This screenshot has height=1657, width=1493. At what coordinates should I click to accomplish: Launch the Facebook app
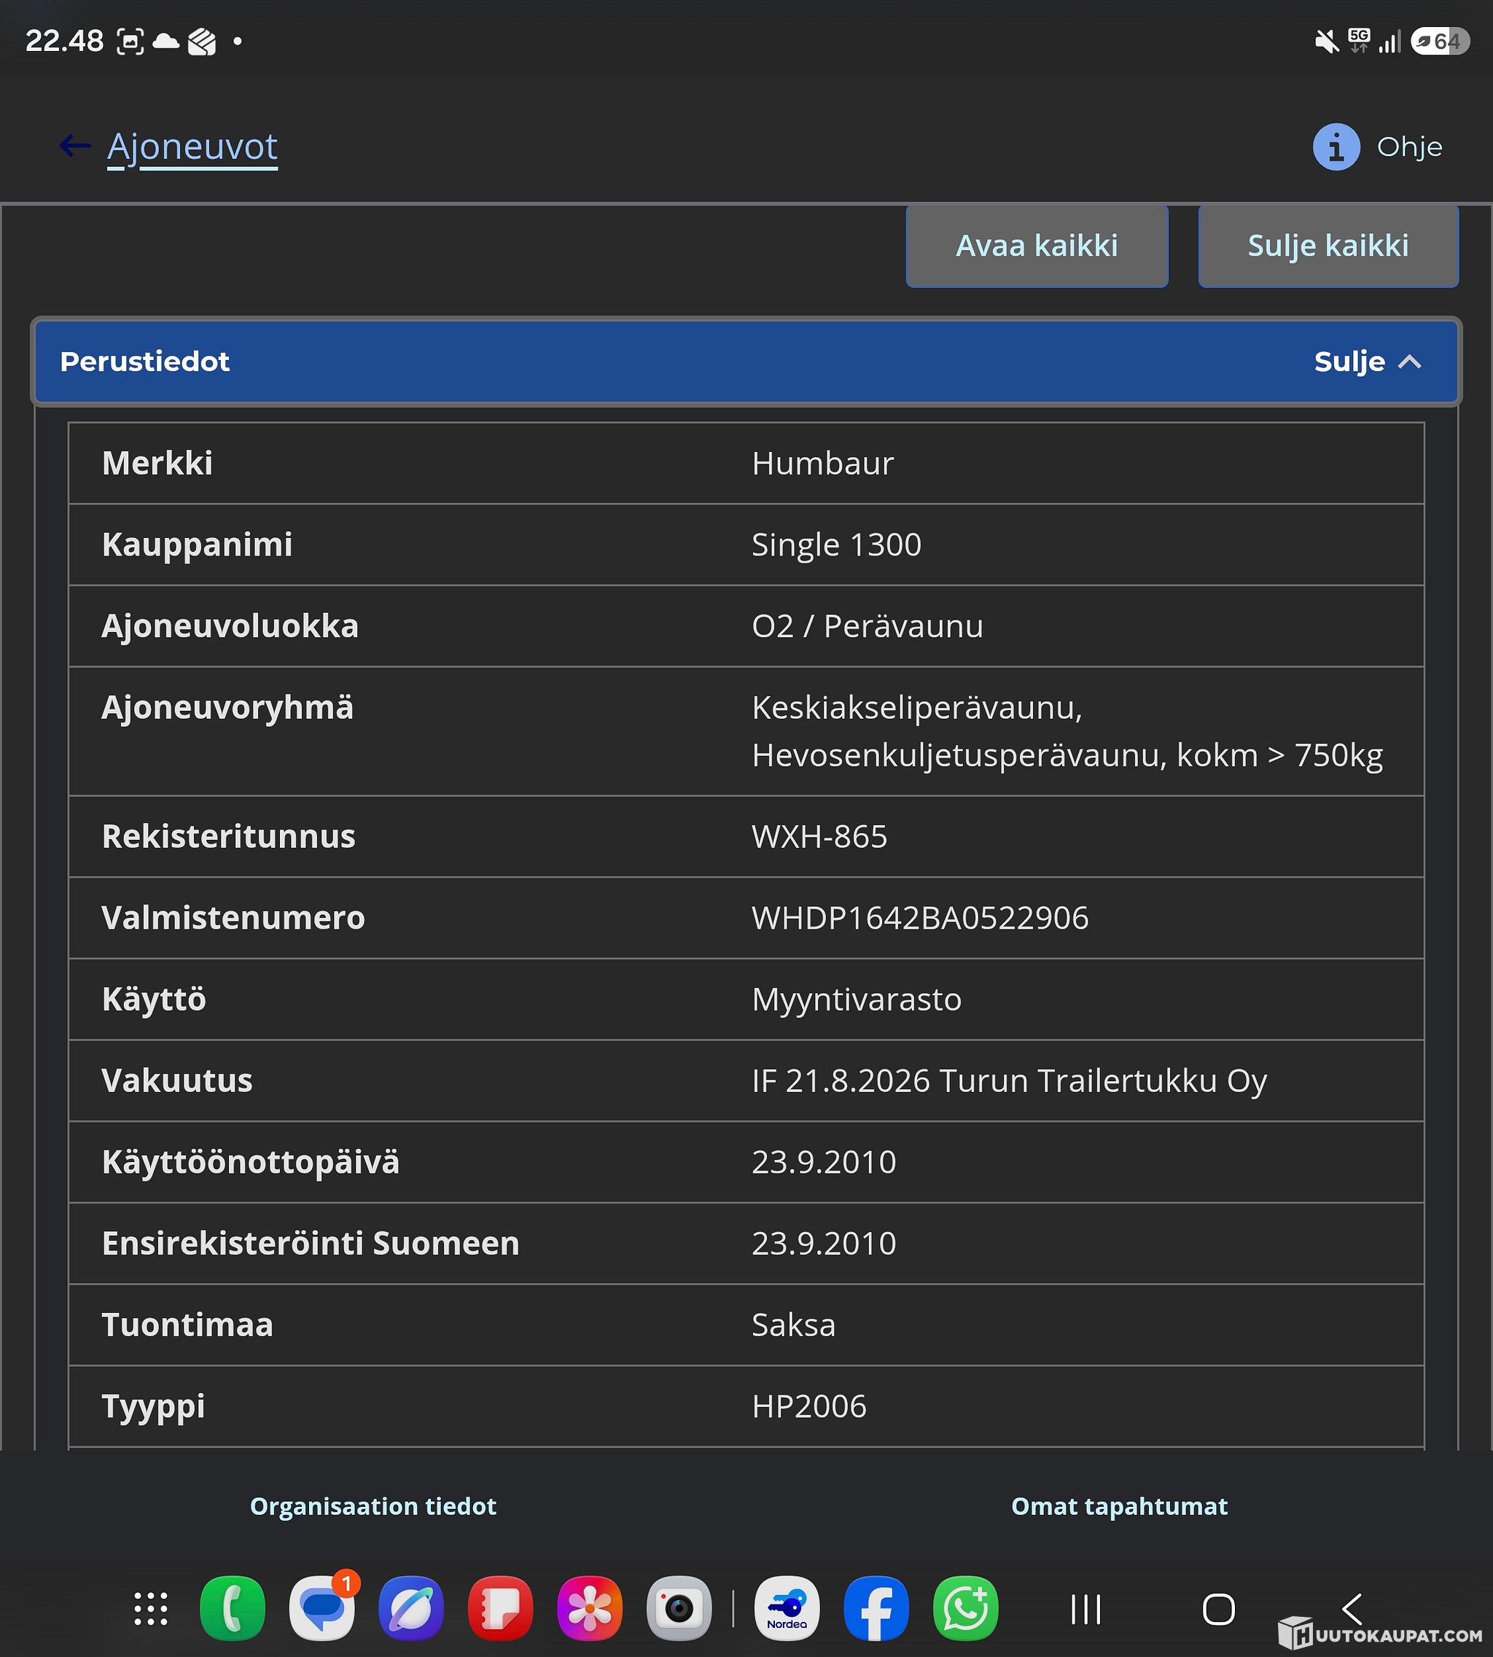tap(876, 1607)
